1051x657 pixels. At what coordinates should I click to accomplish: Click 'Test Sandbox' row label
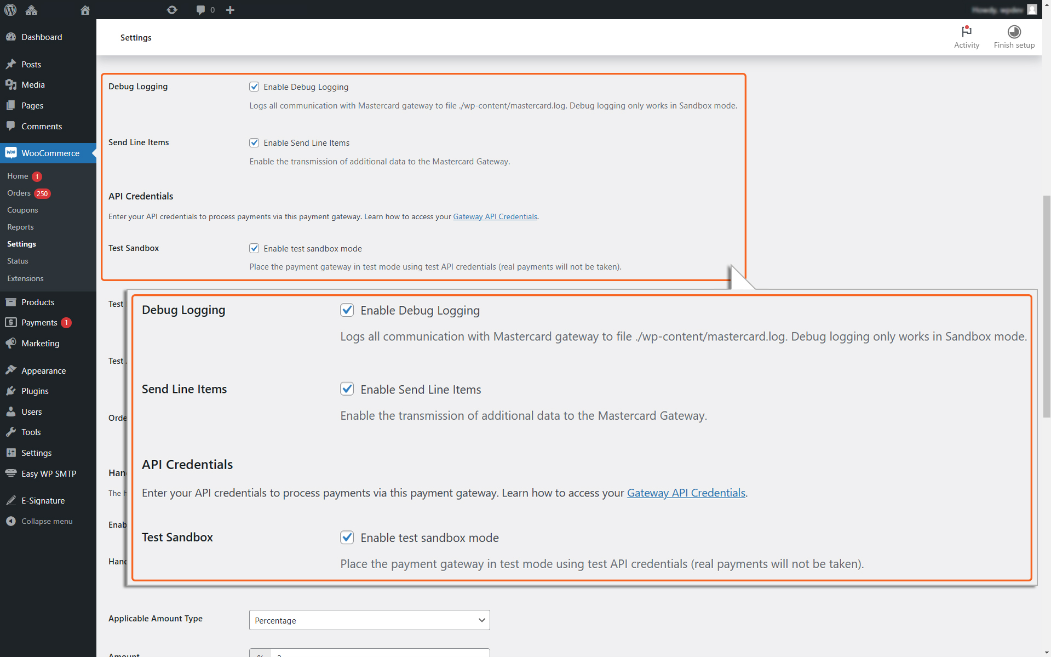pos(134,248)
